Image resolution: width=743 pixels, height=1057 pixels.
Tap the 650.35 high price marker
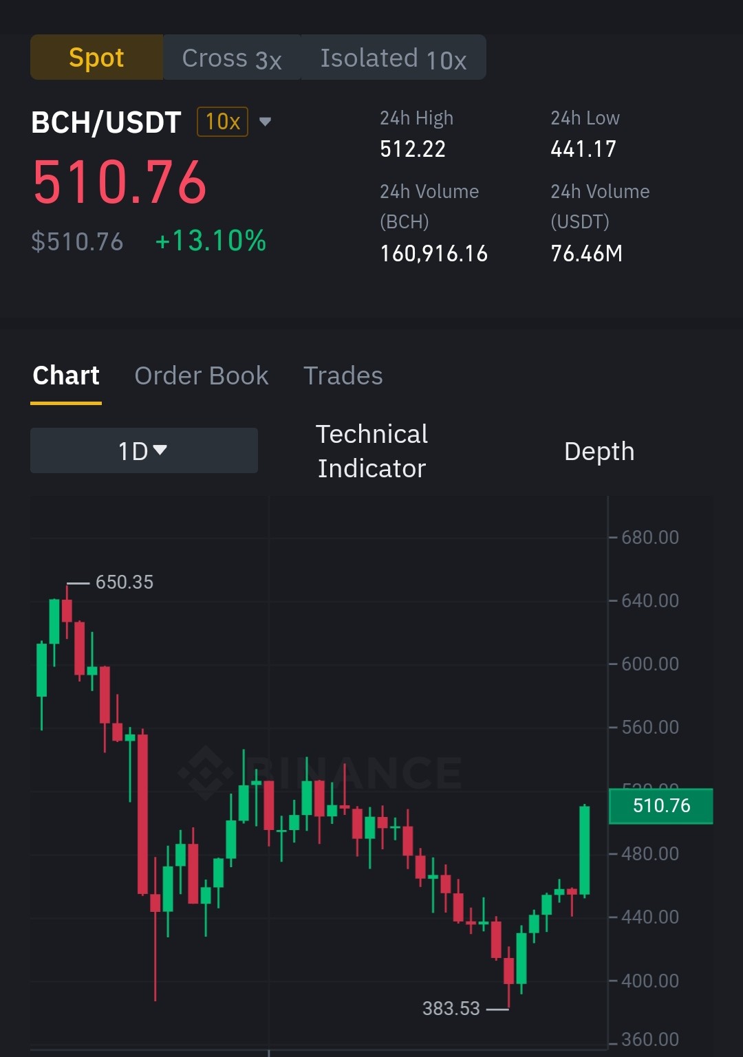[x=124, y=582]
